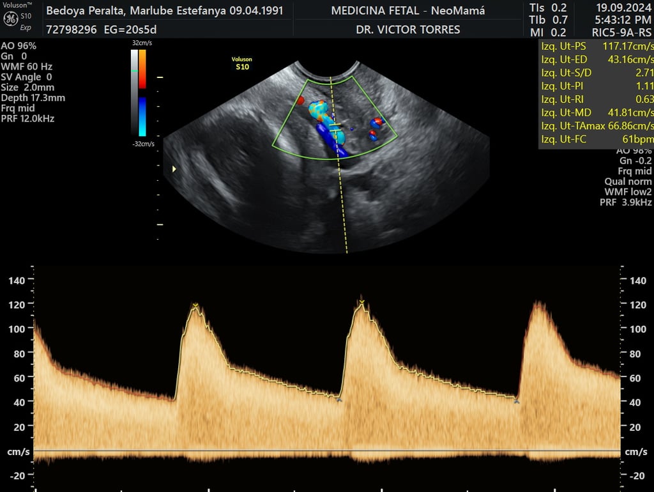Click the grayscale map bar
The height and width of the screenshot is (492, 654).
134,93
